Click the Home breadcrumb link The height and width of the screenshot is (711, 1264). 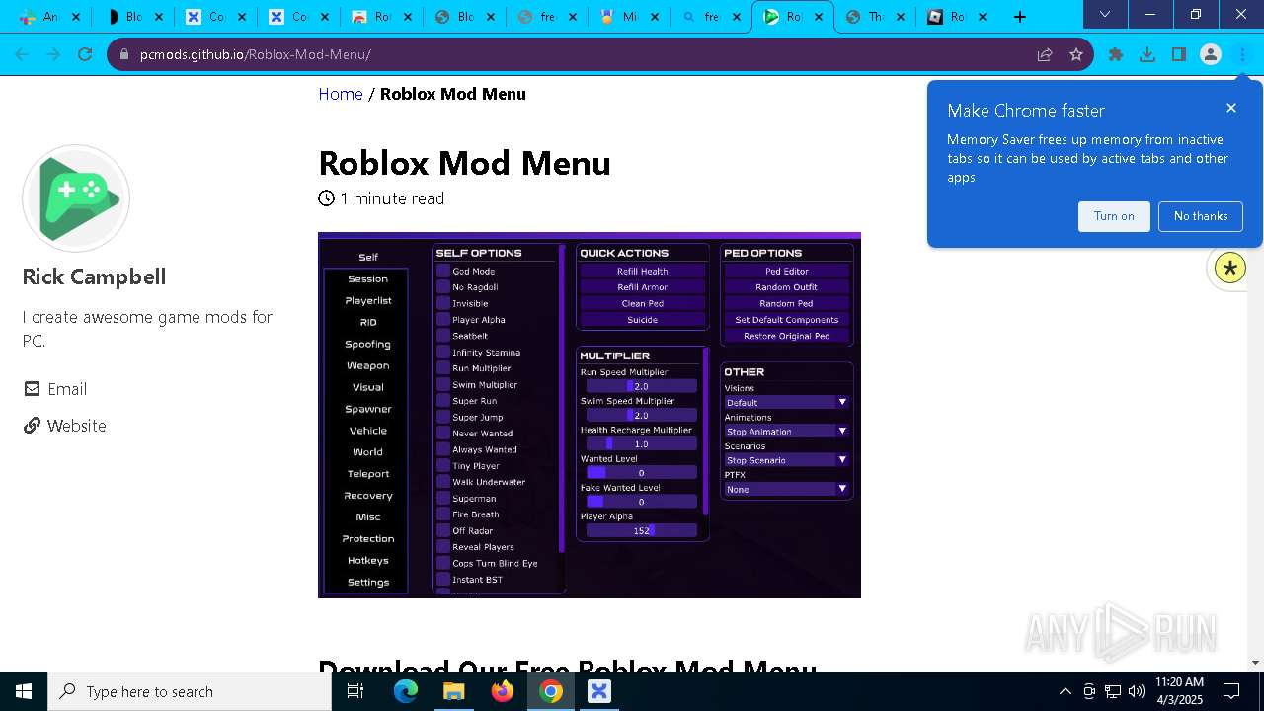[341, 94]
